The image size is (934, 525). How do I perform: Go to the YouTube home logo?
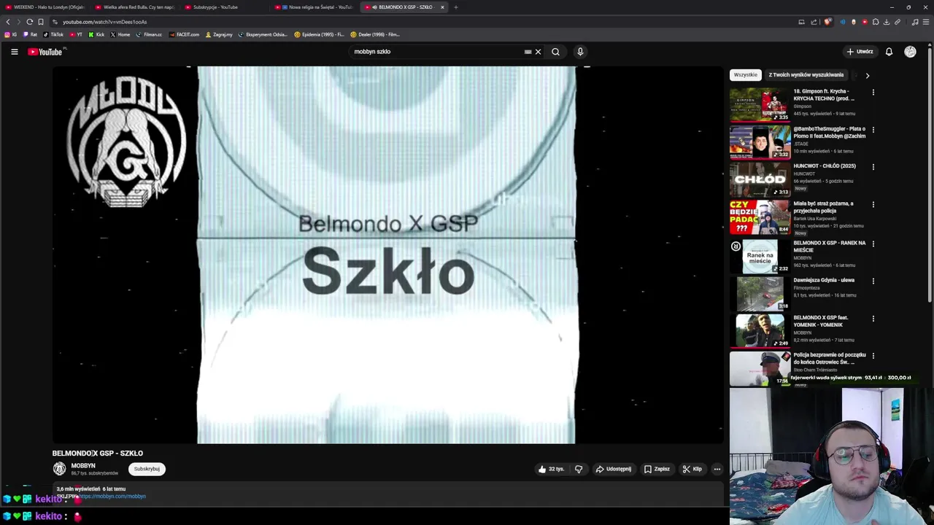[x=46, y=52]
